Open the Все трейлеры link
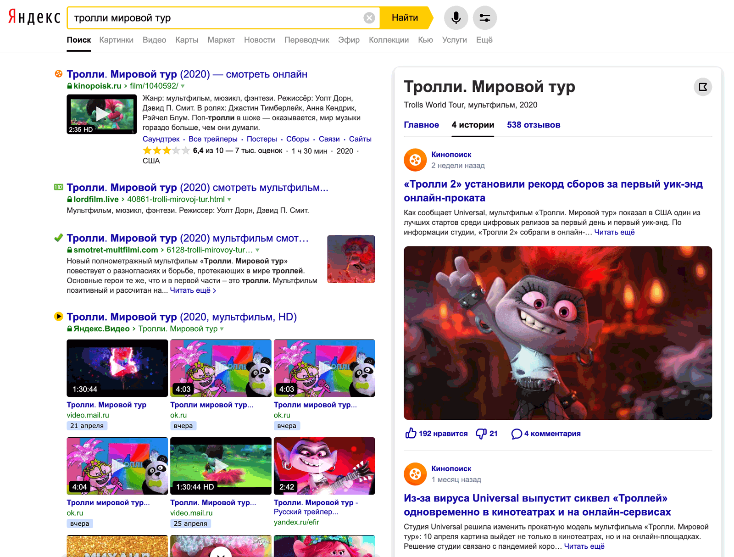Screen dimensions: 734x557 (213, 139)
